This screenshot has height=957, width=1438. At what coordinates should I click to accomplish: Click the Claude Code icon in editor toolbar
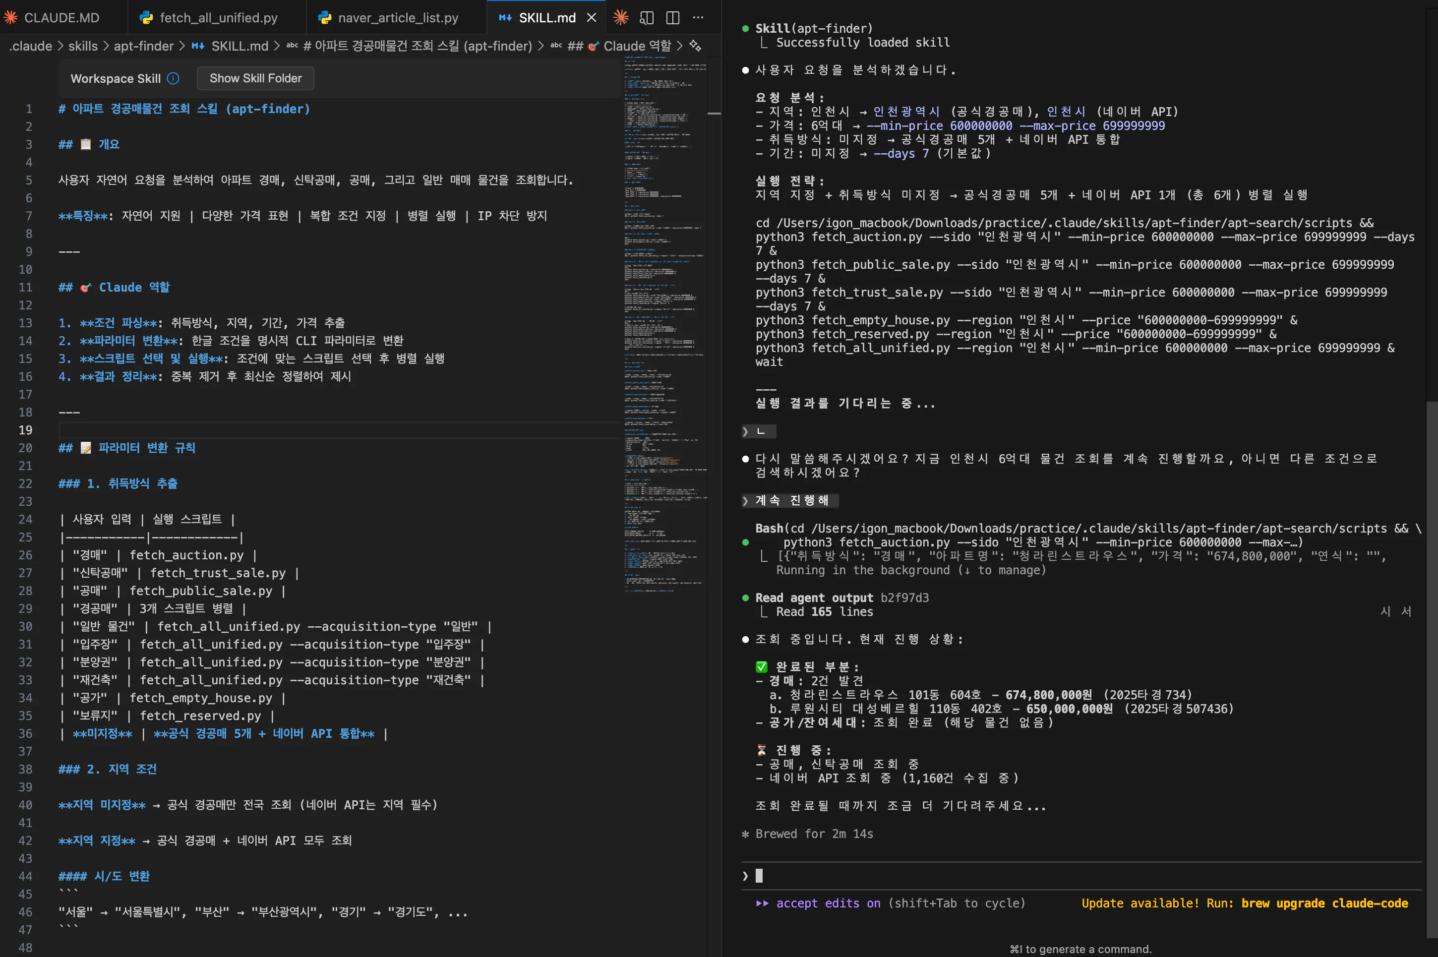(x=621, y=18)
